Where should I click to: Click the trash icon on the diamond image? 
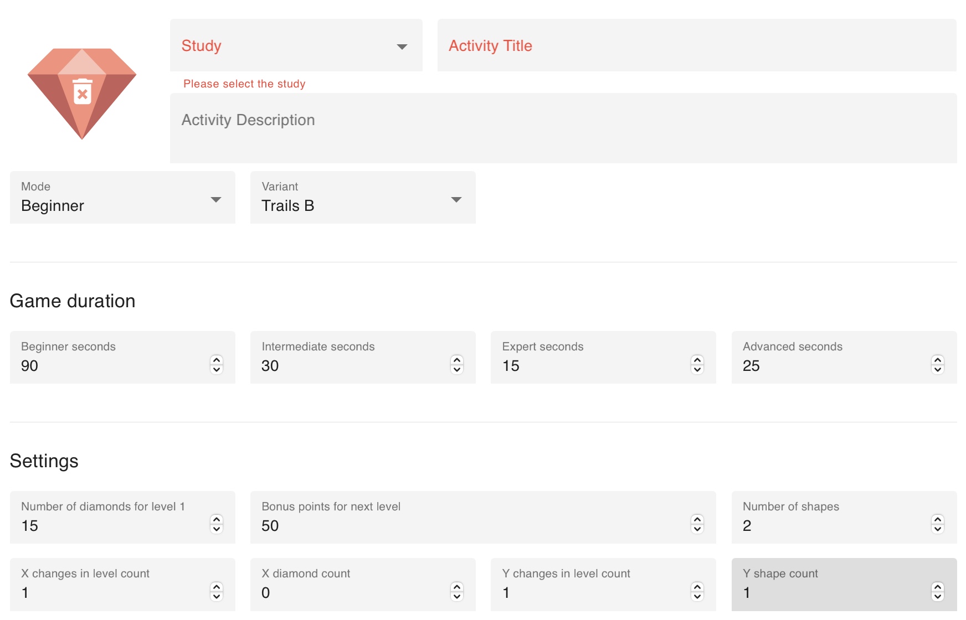83,91
